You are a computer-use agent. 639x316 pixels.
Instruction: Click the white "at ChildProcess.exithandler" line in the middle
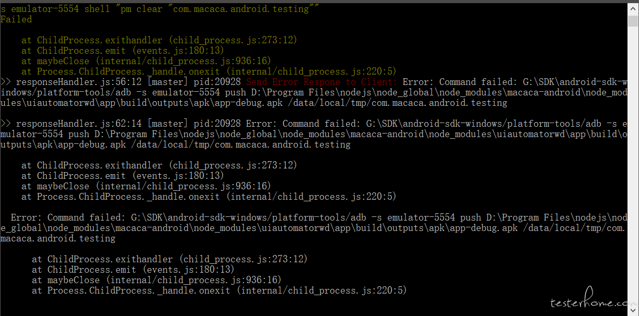tap(160, 165)
